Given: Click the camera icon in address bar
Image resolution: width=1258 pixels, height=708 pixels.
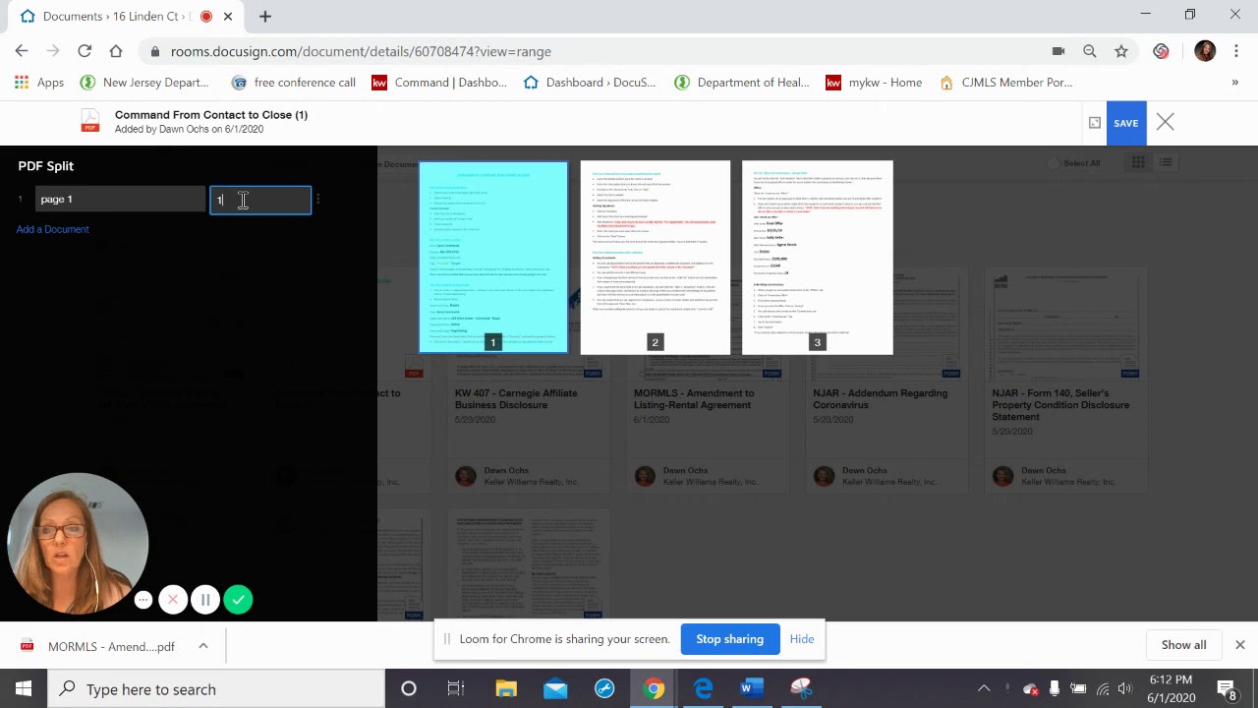Looking at the screenshot, I should point(1058,51).
